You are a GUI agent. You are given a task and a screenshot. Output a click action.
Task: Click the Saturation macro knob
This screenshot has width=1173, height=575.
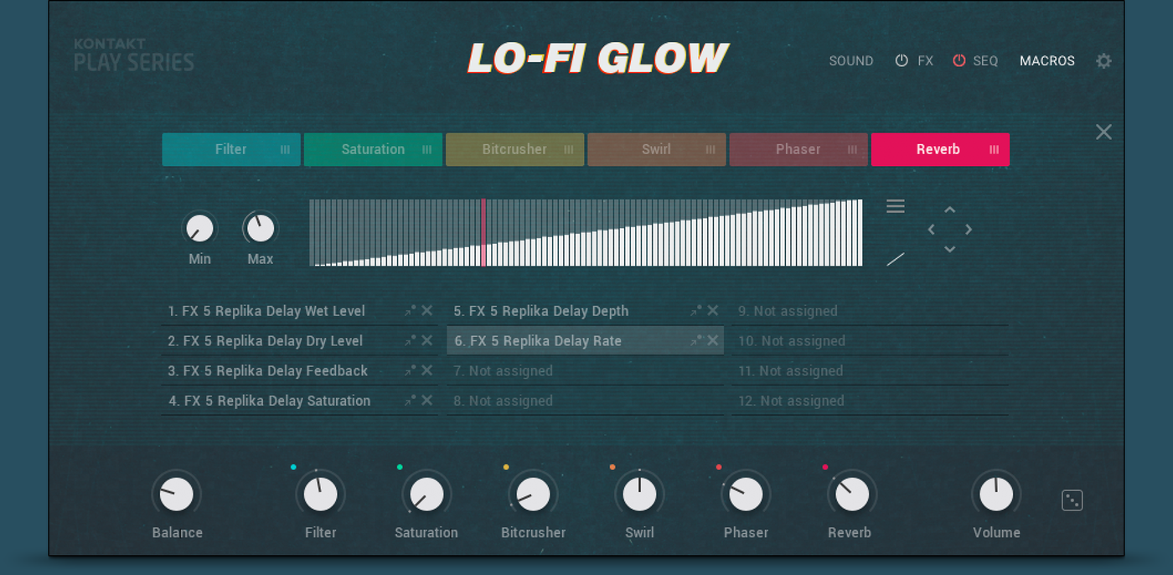click(x=426, y=495)
